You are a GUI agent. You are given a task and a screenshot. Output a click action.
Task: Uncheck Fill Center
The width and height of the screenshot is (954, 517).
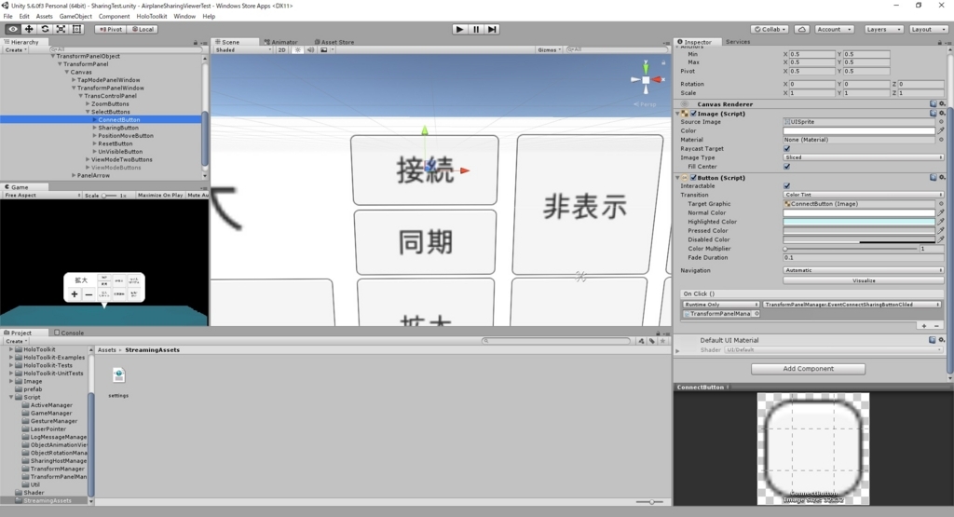(x=786, y=166)
